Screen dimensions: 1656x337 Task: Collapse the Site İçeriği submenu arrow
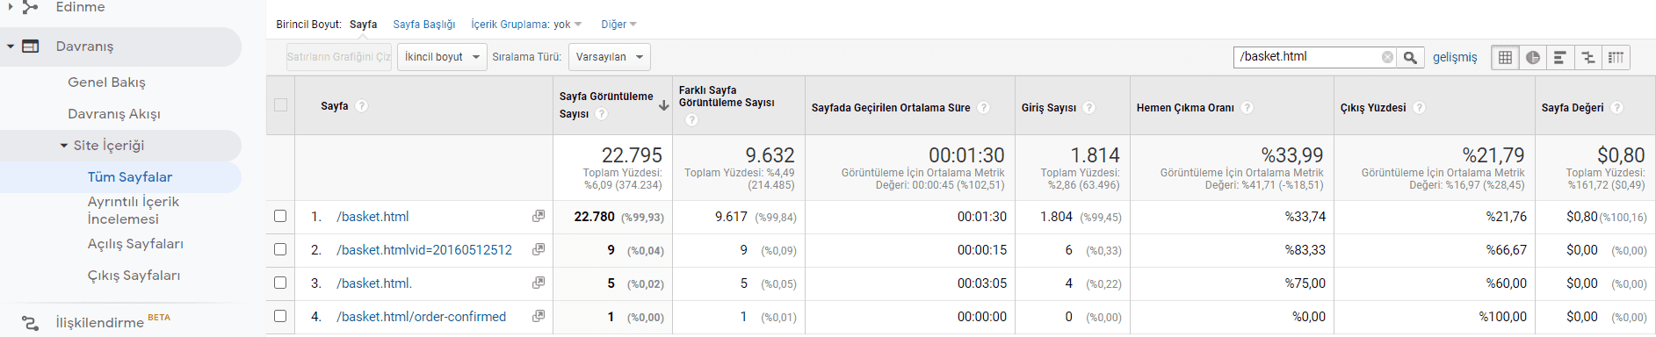tap(64, 146)
